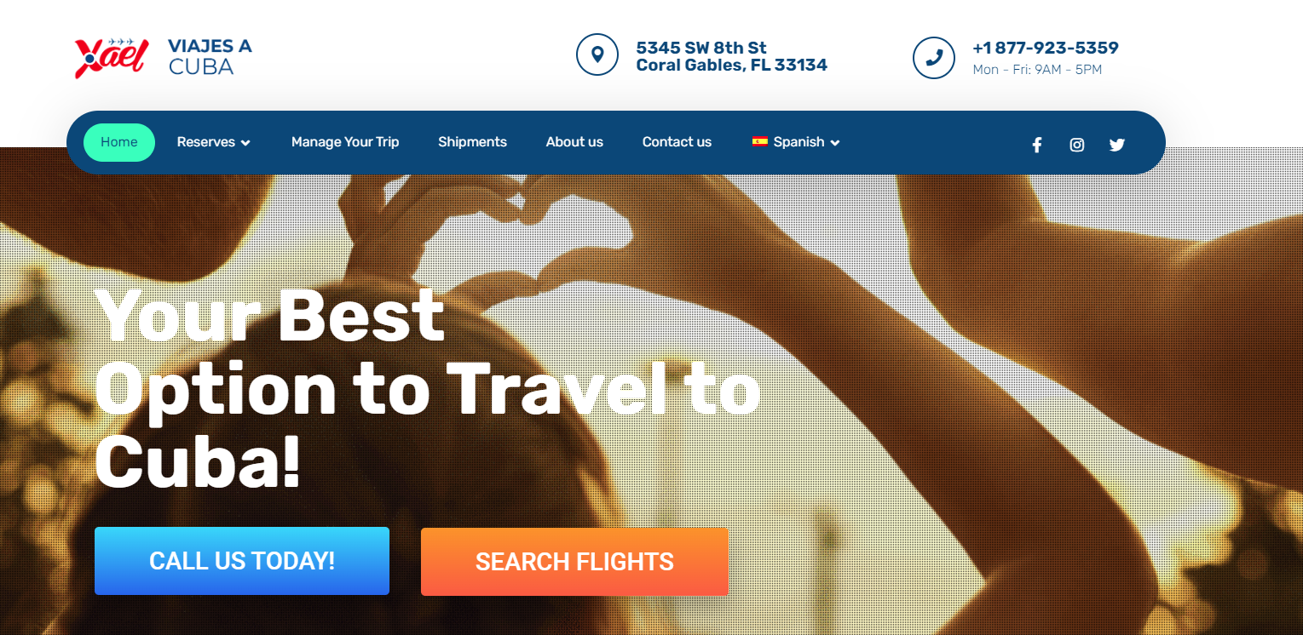
Task: Open the Facebook page icon
Action: (1036, 145)
